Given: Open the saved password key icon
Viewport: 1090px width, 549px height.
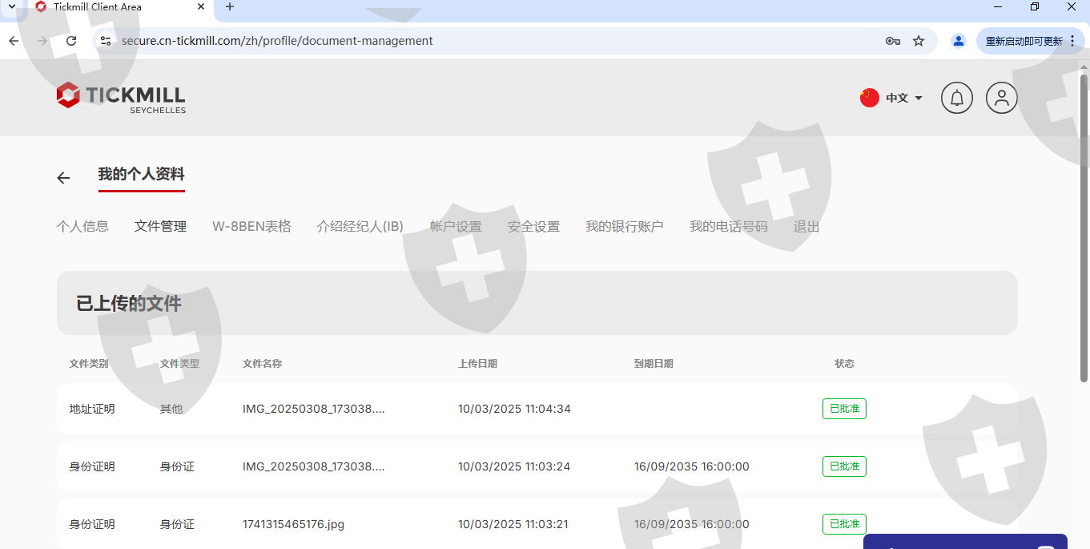Looking at the screenshot, I should pyautogui.click(x=893, y=41).
